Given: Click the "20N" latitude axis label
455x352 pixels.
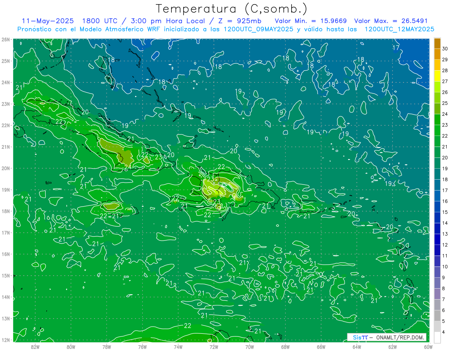Looking at the screenshot, I should tap(5, 168).
